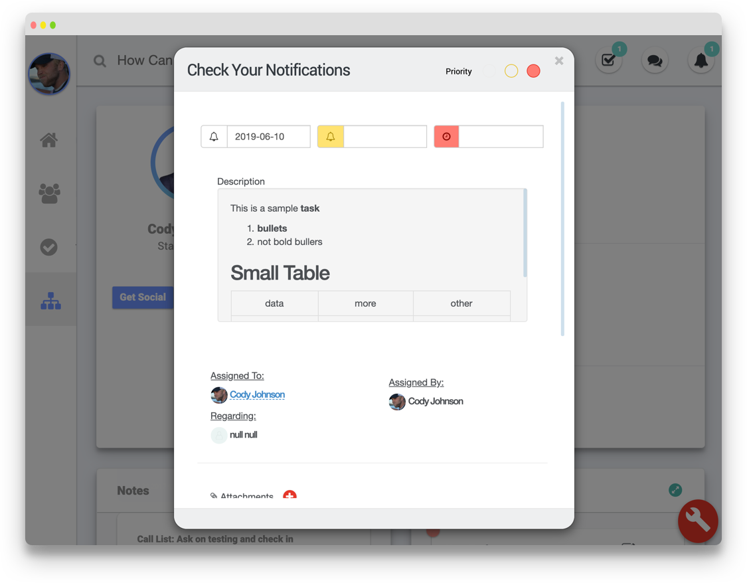Open the user profile avatar in sidebar

click(x=49, y=73)
